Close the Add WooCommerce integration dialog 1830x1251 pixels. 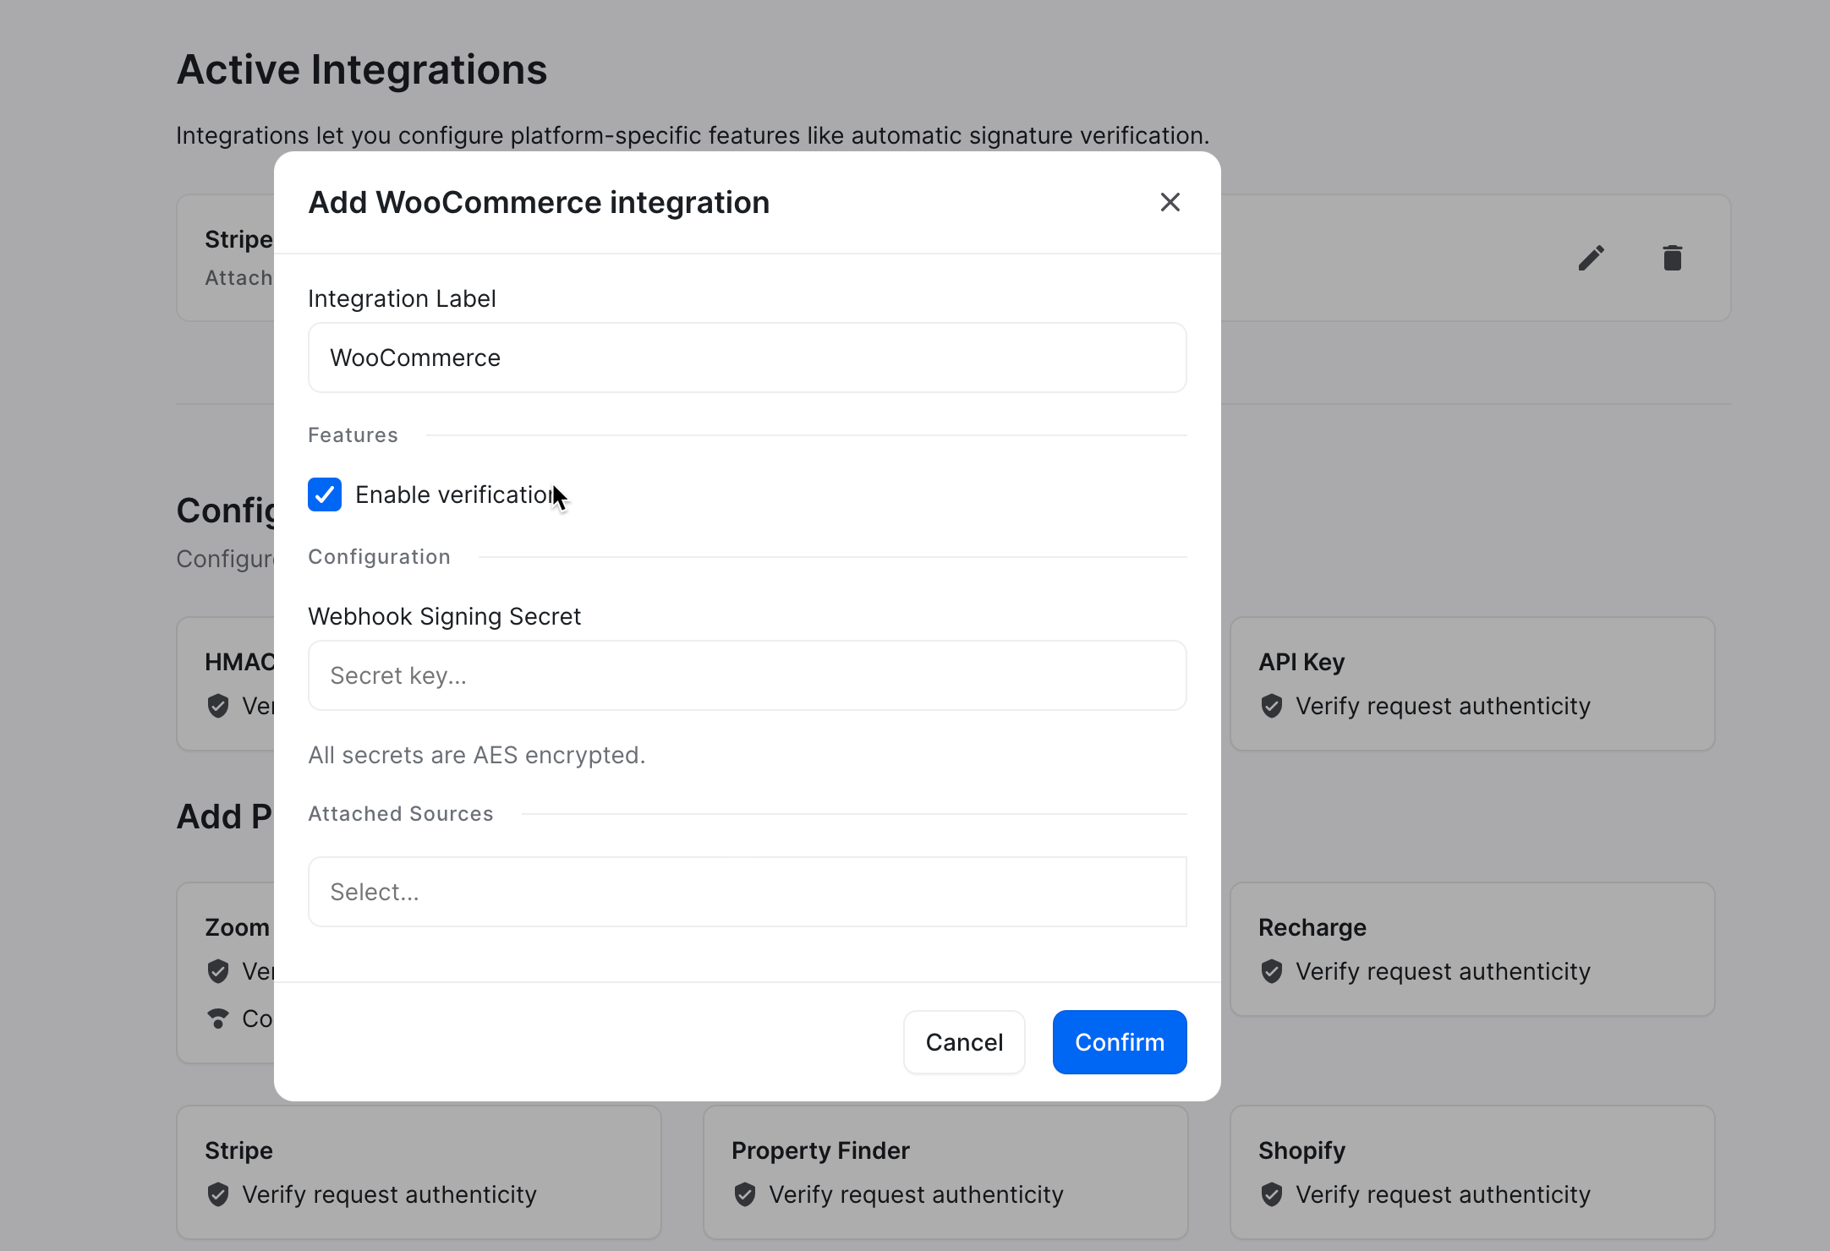(x=1170, y=202)
